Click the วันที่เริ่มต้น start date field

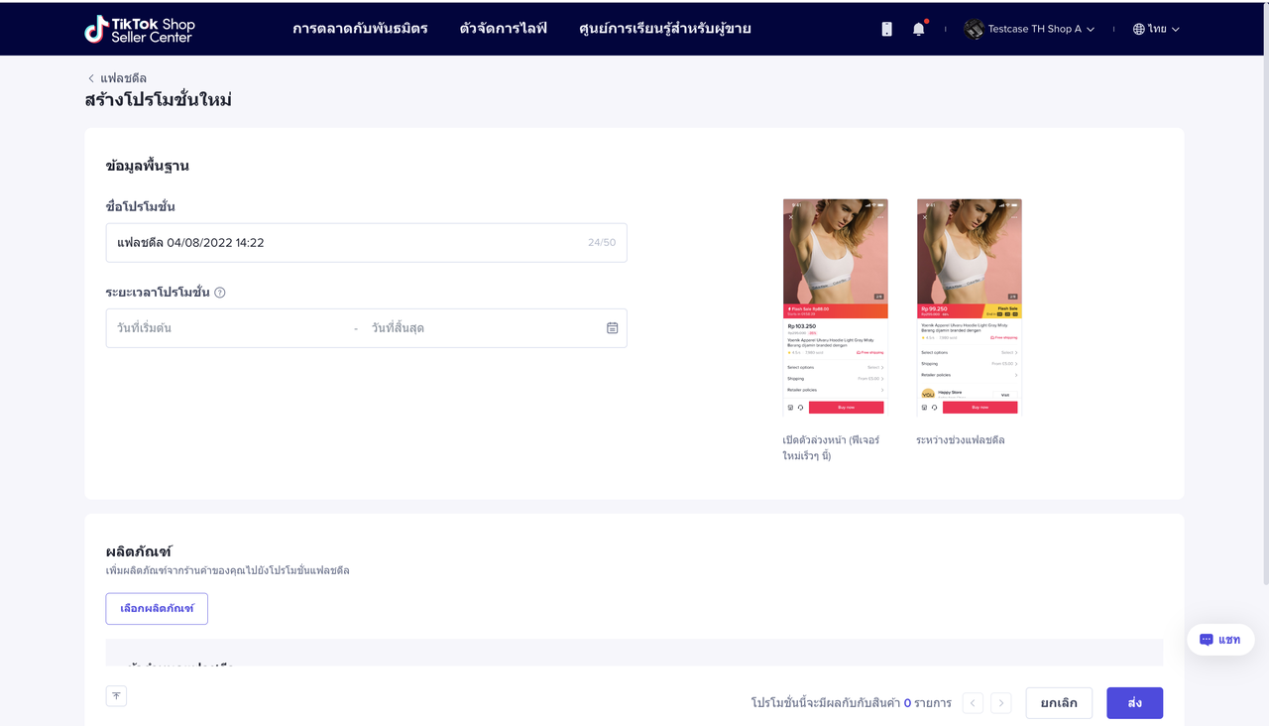[x=228, y=328]
